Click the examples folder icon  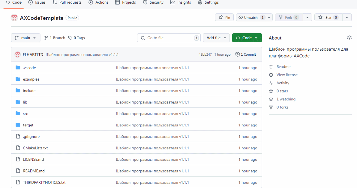click(18, 79)
